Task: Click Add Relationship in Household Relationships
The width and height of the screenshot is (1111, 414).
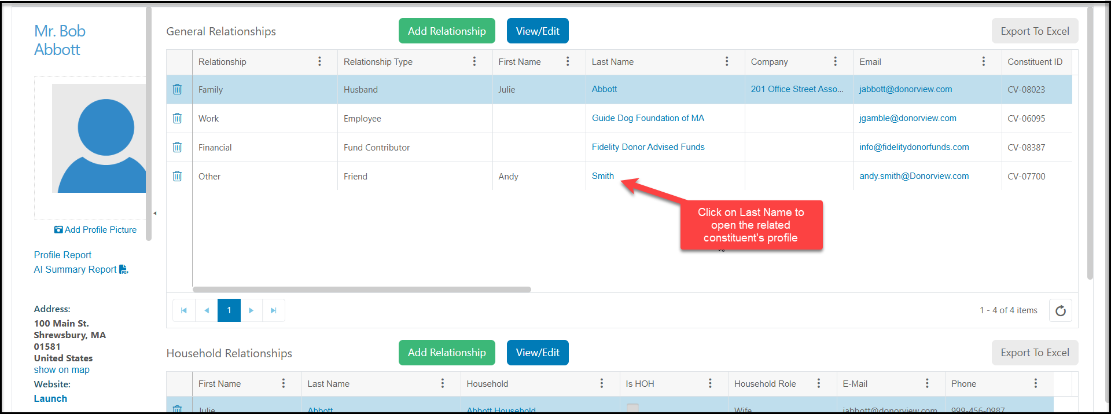Action: click(447, 353)
